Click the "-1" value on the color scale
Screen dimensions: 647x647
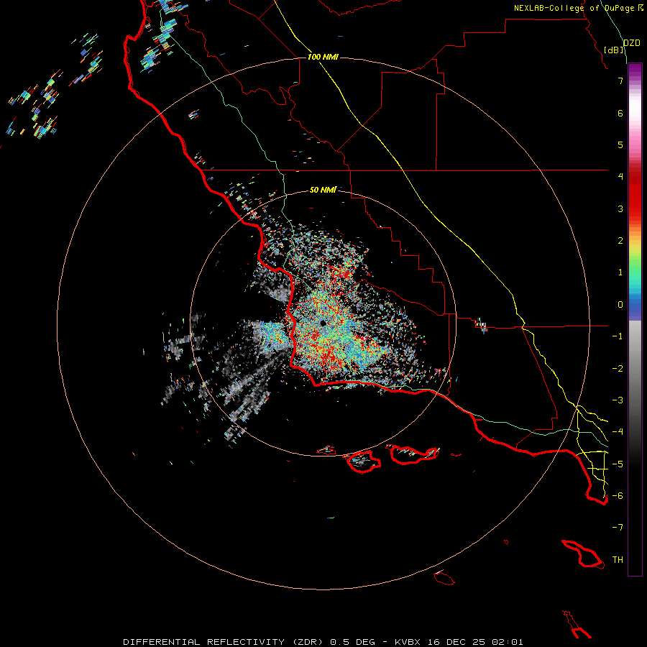[618, 336]
